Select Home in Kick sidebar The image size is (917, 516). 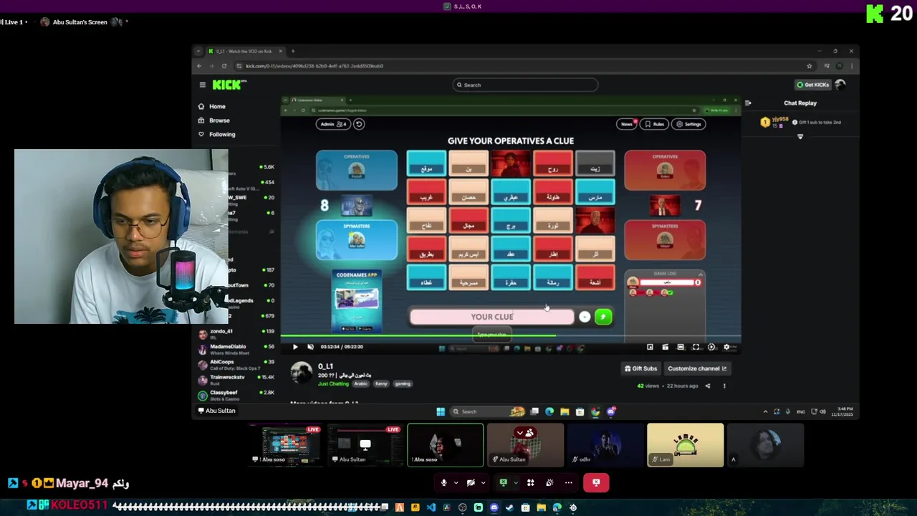click(212, 106)
